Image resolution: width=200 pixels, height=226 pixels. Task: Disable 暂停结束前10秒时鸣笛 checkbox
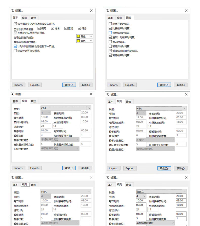click(x=110, y=51)
